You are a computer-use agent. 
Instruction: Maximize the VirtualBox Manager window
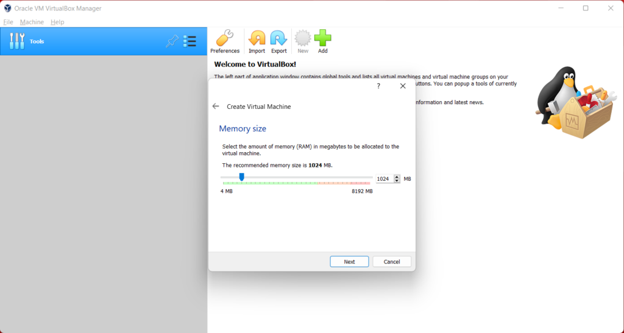[x=586, y=8]
